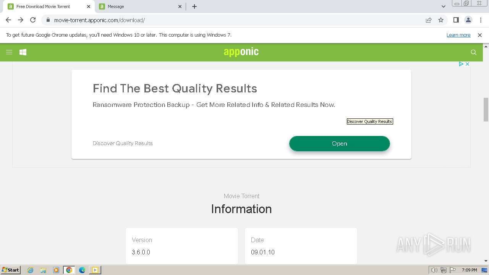
Task: Go back to the previous page
Action: tap(8, 20)
